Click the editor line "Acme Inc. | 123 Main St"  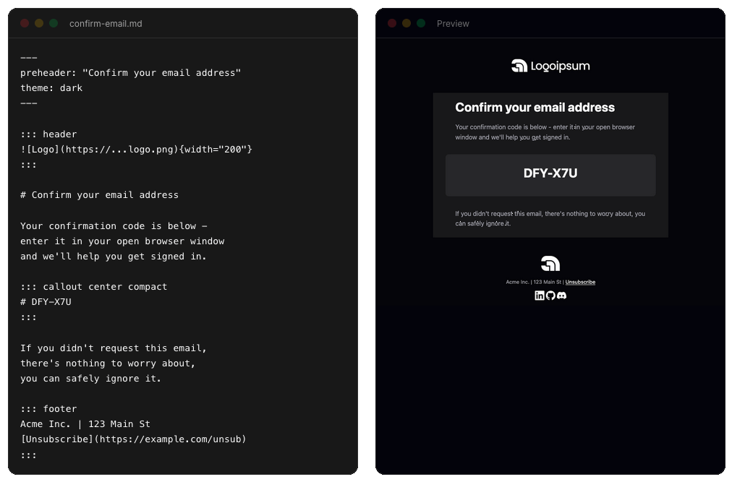click(85, 424)
